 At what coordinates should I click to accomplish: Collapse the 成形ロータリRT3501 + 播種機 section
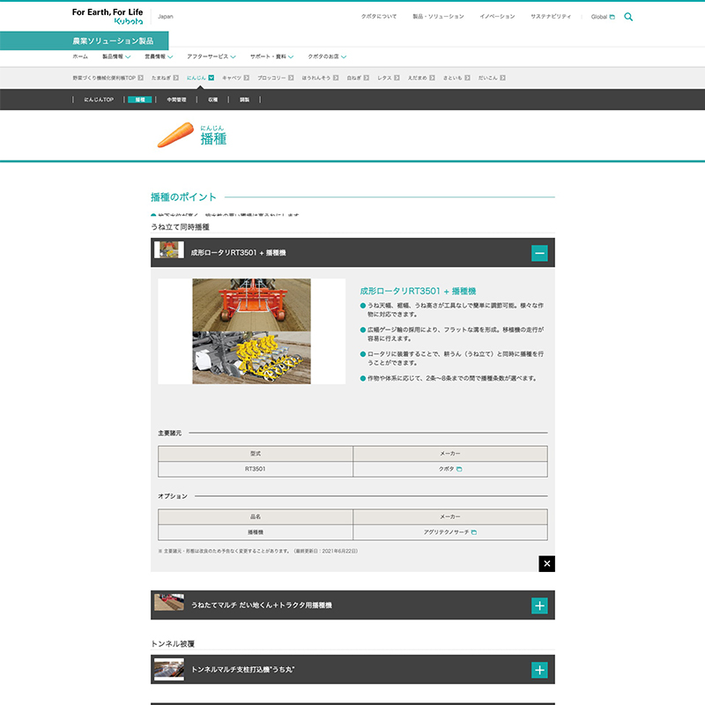tap(539, 253)
